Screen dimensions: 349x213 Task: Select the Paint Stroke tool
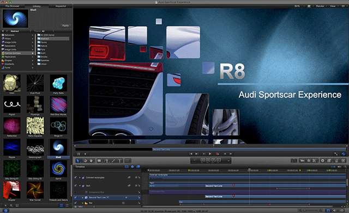[113, 161]
